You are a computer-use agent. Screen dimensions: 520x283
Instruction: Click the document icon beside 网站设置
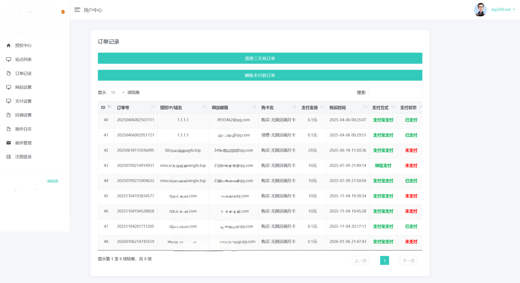pyautogui.click(x=8, y=87)
